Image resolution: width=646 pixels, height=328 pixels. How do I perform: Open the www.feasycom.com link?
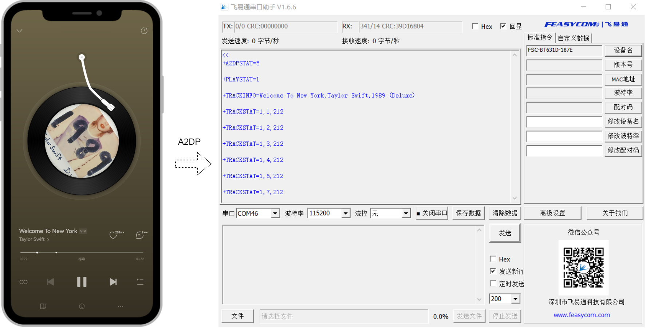[582, 315]
